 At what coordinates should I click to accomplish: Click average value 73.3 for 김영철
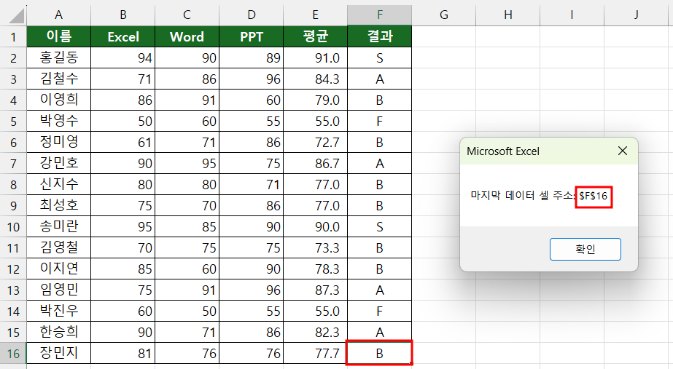point(315,247)
